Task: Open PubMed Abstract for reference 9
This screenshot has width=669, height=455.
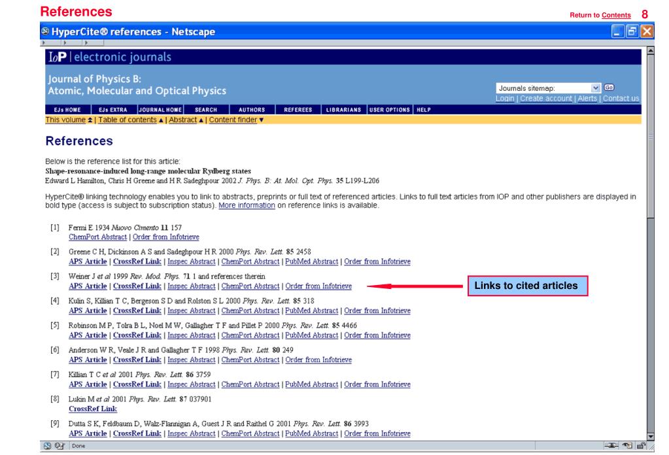Action: pyautogui.click(x=311, y=433)
